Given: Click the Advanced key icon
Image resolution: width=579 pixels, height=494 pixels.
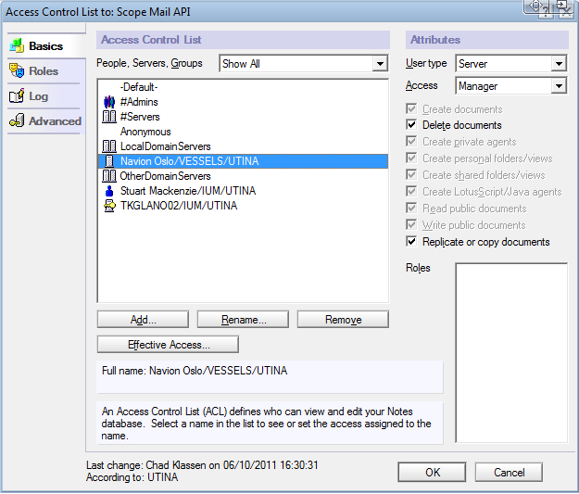Looking at the screenshot, I should click(x=17, y=120).
